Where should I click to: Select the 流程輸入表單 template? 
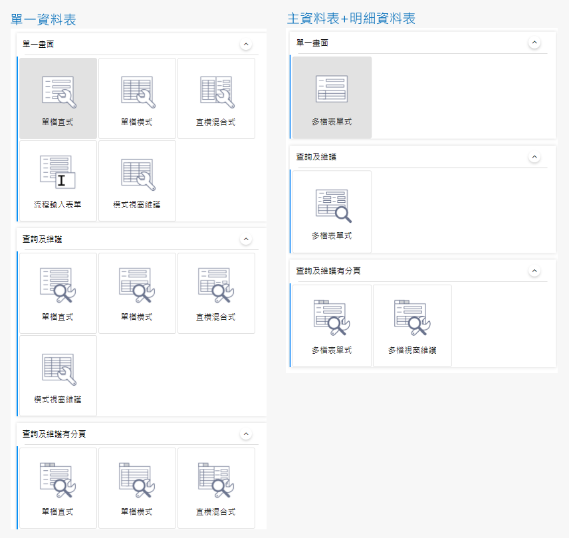tap(58, 181)
